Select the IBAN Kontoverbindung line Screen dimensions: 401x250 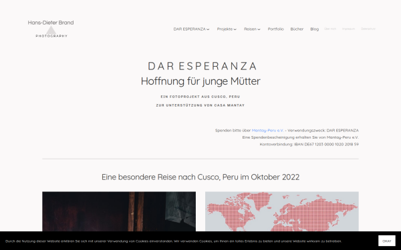(309, 144)
